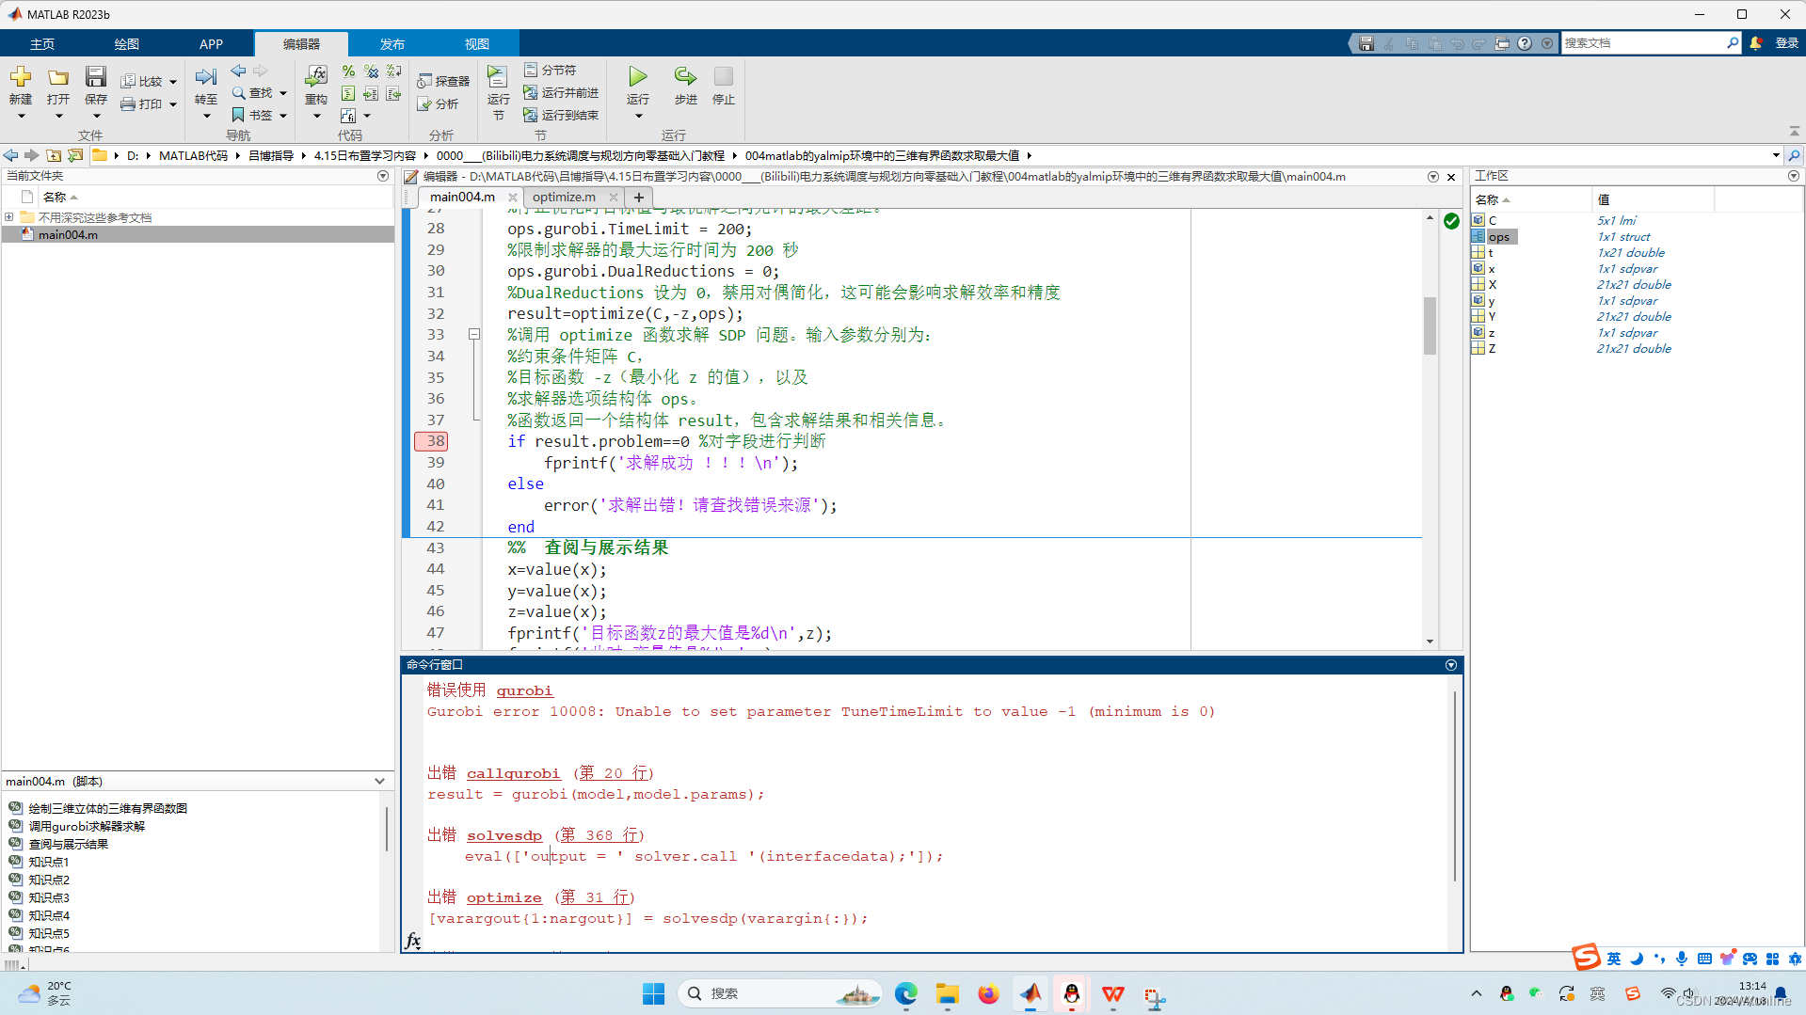Save the file using 保存 icon
The width and height of the screenshot is (1806, 1015).
95,79
